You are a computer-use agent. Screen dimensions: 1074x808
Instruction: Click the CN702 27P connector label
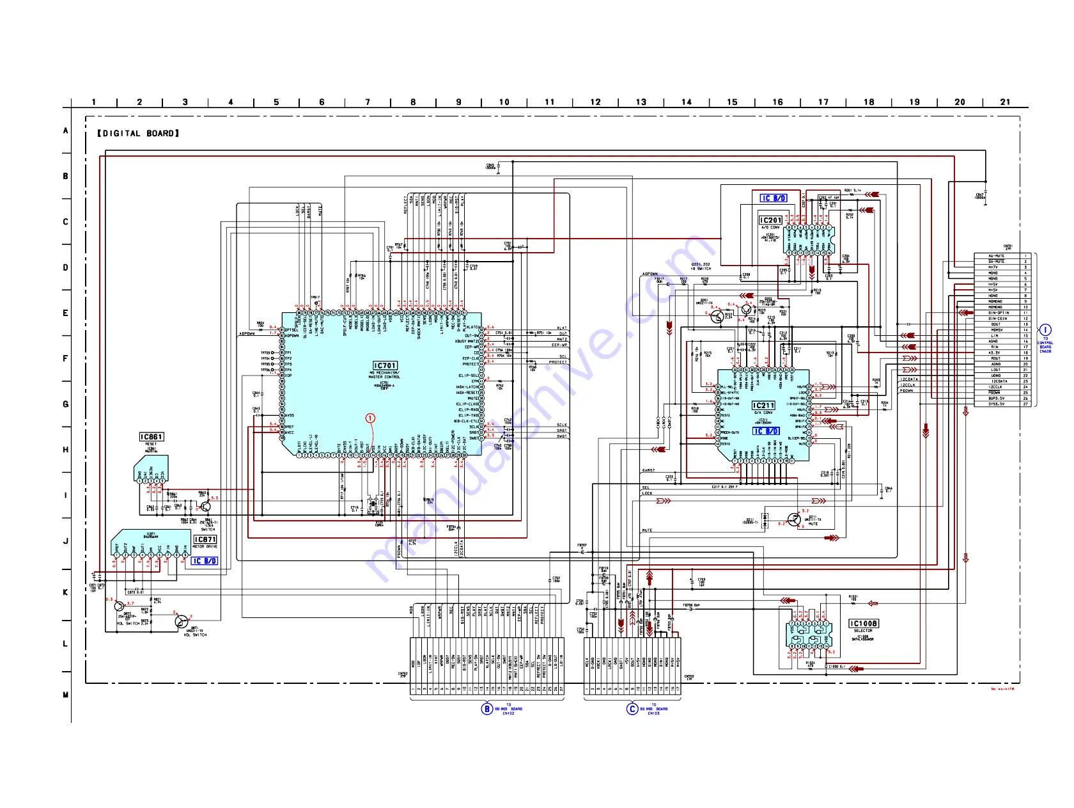tap(403, 675)
